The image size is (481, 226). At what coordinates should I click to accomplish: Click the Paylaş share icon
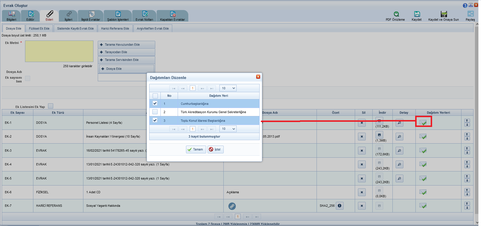click(470, 14)
